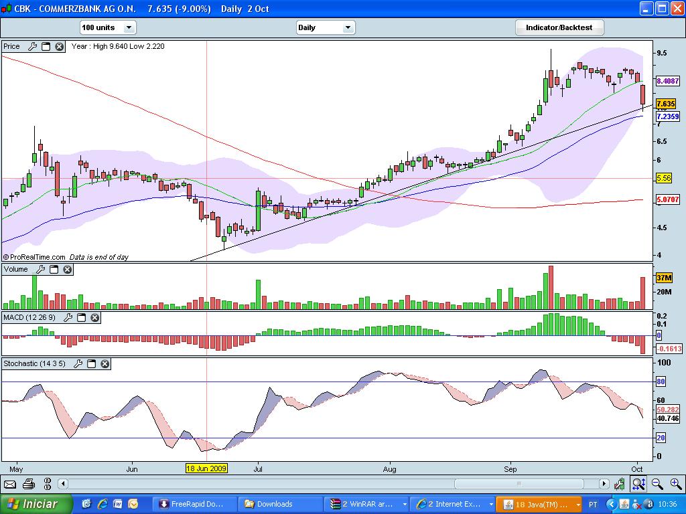The width and height of the screenshot is (686, 514).
Task: Launch Internet Explorer from quick launch
Action: click(x=102, y=504)
